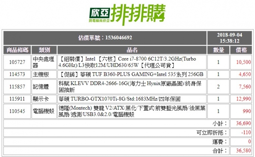Screen dimensions: 255x157
Task: Click the 類別 column header
Action: 44,50
